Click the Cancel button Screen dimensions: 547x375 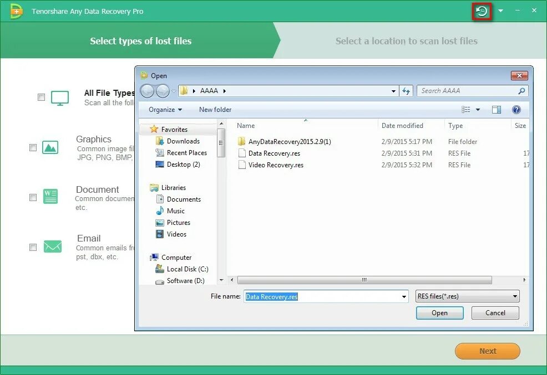pyautogui.click(x=495, y=312)
